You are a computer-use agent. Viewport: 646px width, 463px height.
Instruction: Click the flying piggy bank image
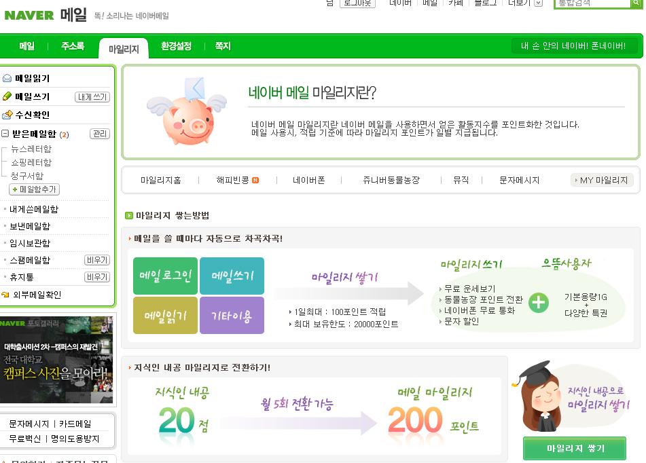coord(187,111)
